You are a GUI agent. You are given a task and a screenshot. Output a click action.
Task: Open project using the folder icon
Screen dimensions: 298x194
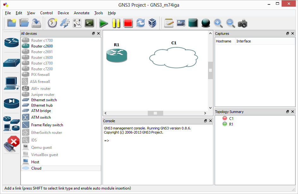point(24,23)
